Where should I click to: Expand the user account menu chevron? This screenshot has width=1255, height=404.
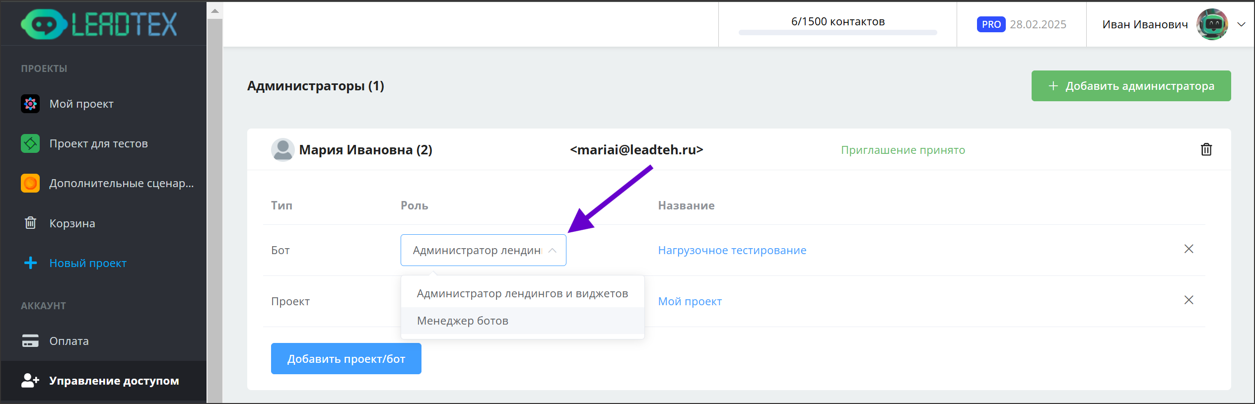[1241, 24]
